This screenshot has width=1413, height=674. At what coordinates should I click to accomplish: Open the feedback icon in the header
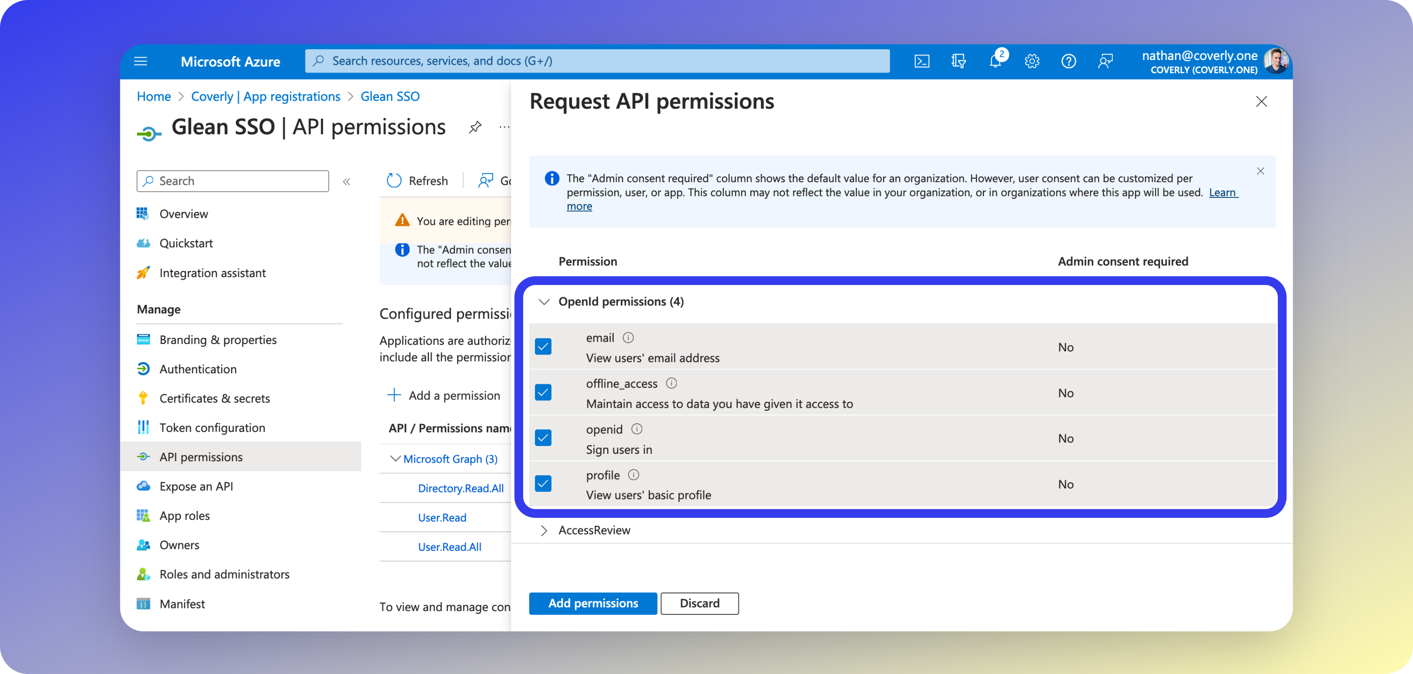coord(1105,61)
